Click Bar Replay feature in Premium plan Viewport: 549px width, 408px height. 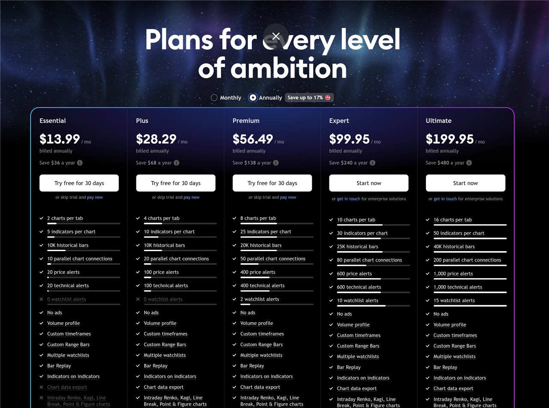coord(252,366)
